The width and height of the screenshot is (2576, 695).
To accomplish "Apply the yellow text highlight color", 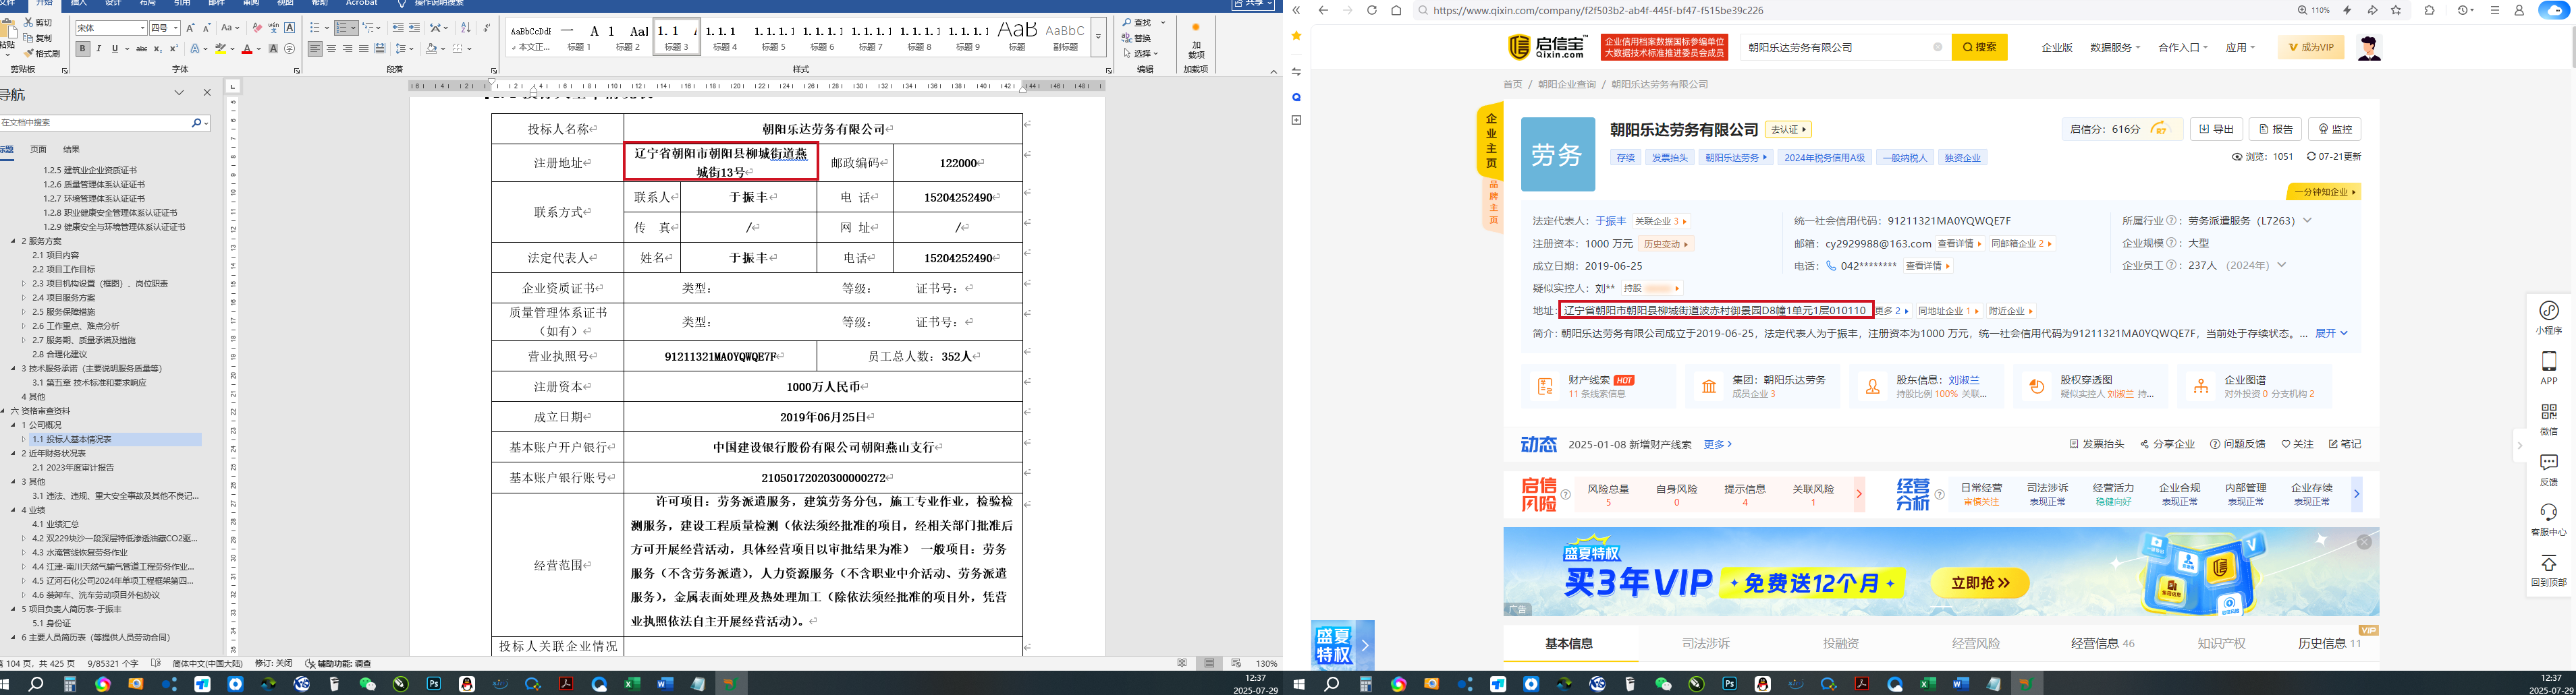I will (220, 49).
